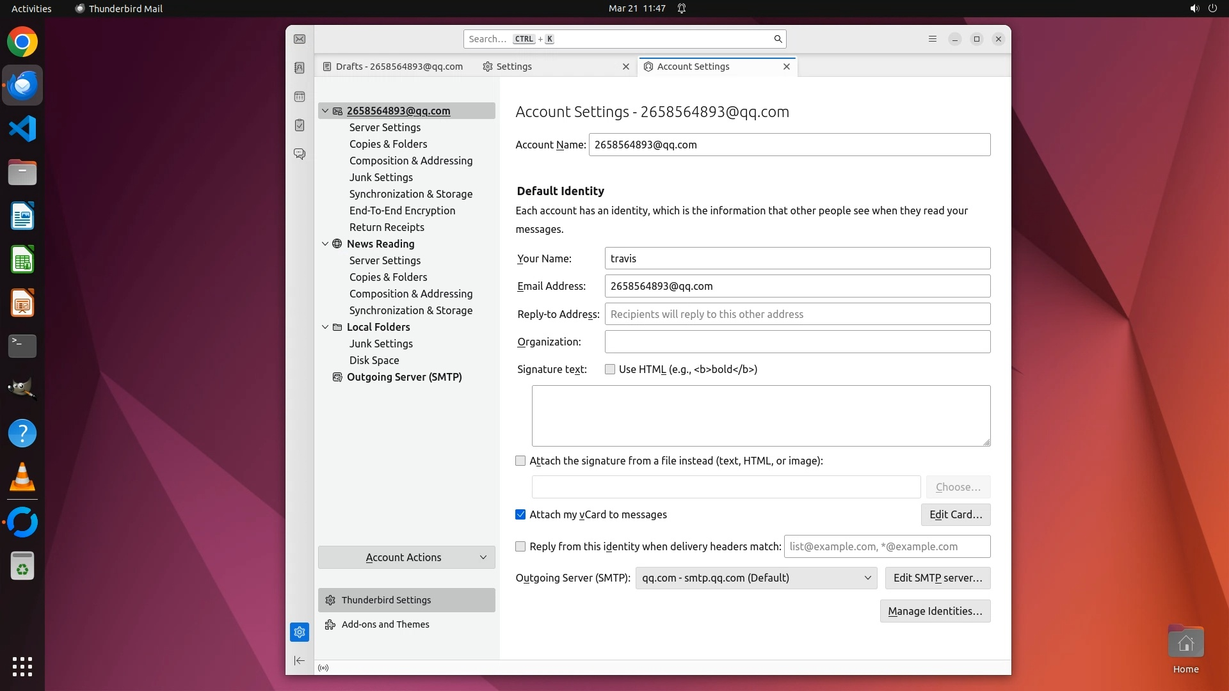Open the Address Book space icon
Screen dimensions: 1229x691
pos(300,68)
